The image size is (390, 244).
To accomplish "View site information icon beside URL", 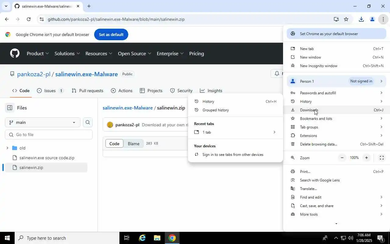I will point(41,19).
